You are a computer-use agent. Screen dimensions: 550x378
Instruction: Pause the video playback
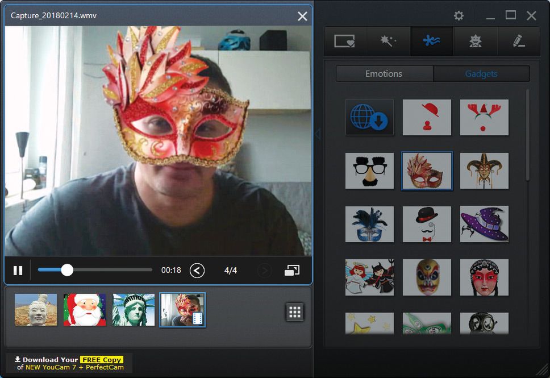click(x=18, y=270)
